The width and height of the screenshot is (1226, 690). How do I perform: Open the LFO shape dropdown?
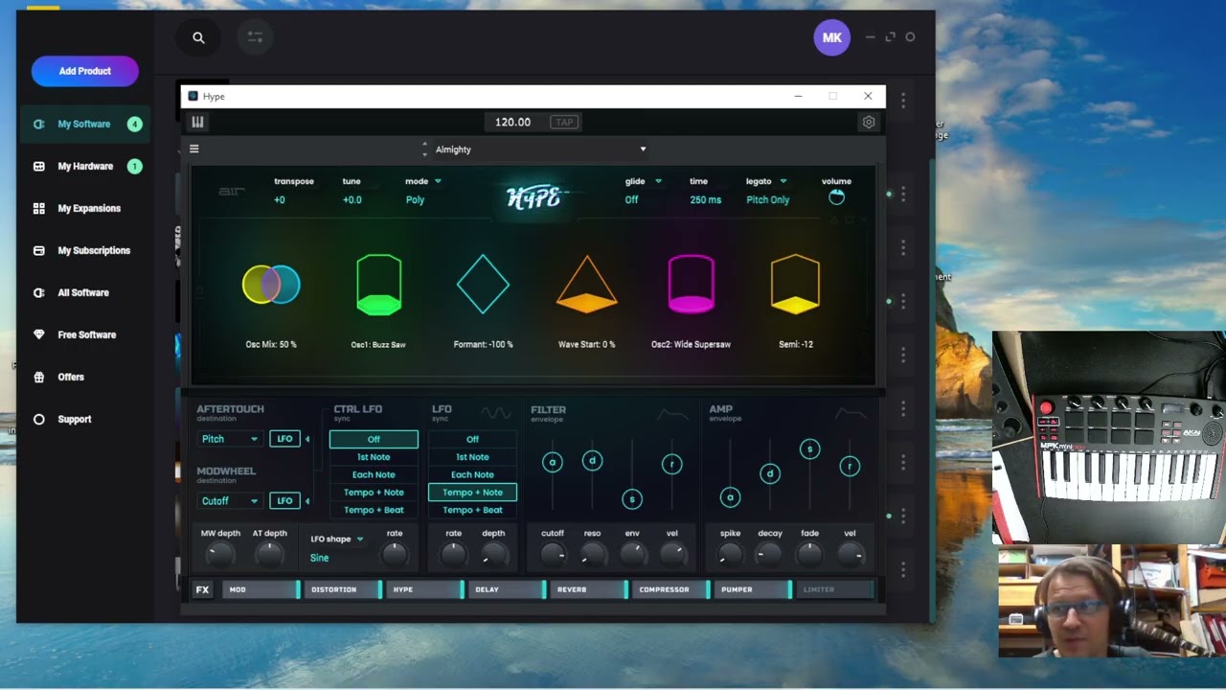(x=337, y=539)
